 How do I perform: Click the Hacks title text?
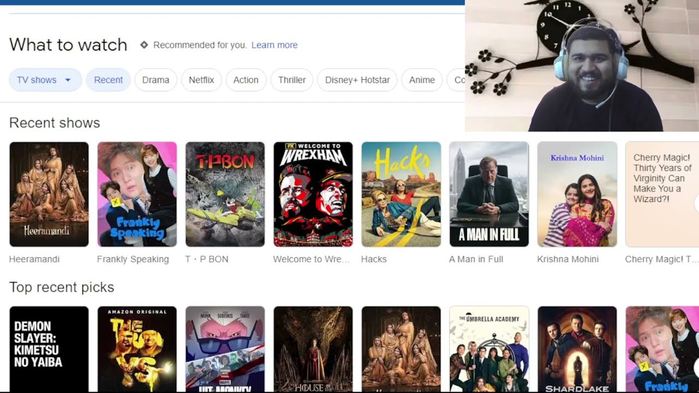(x=374, y=259)
